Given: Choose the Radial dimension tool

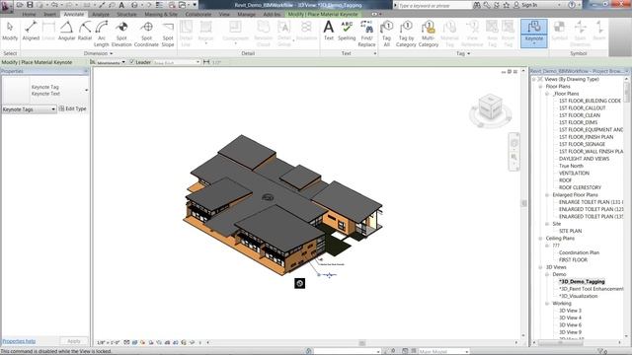Looking at the screenshot, I should [x=85, y=32].
